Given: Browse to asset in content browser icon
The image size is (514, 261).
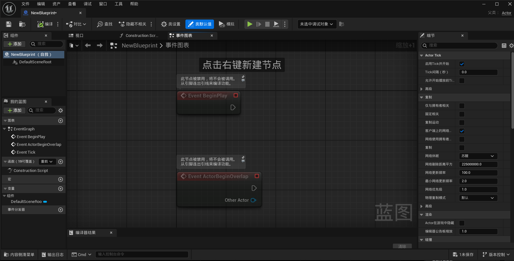Looking at the screenshot, I should tap(22, 24).
